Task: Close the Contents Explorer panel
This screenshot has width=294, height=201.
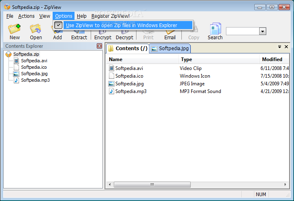Action: (x=99, y=46)
